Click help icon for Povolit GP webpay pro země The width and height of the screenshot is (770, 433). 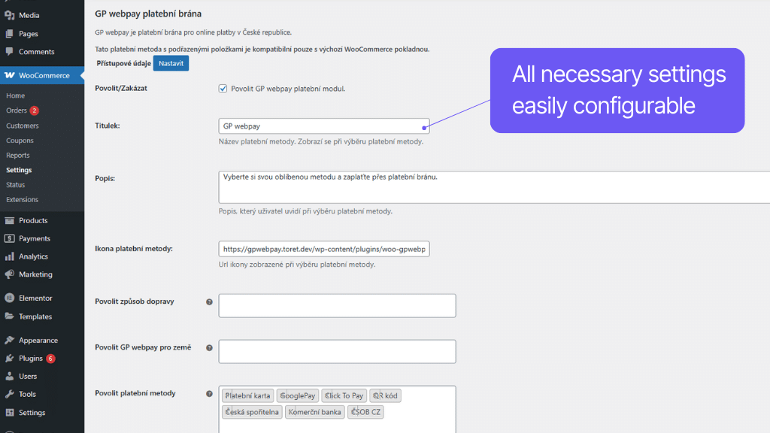click(209, 347)
